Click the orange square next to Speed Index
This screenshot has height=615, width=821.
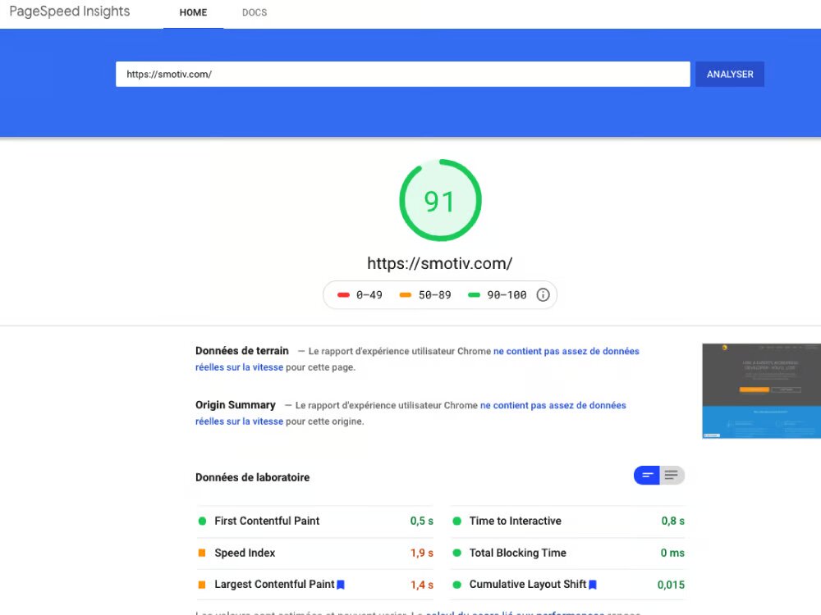(202, 553)
